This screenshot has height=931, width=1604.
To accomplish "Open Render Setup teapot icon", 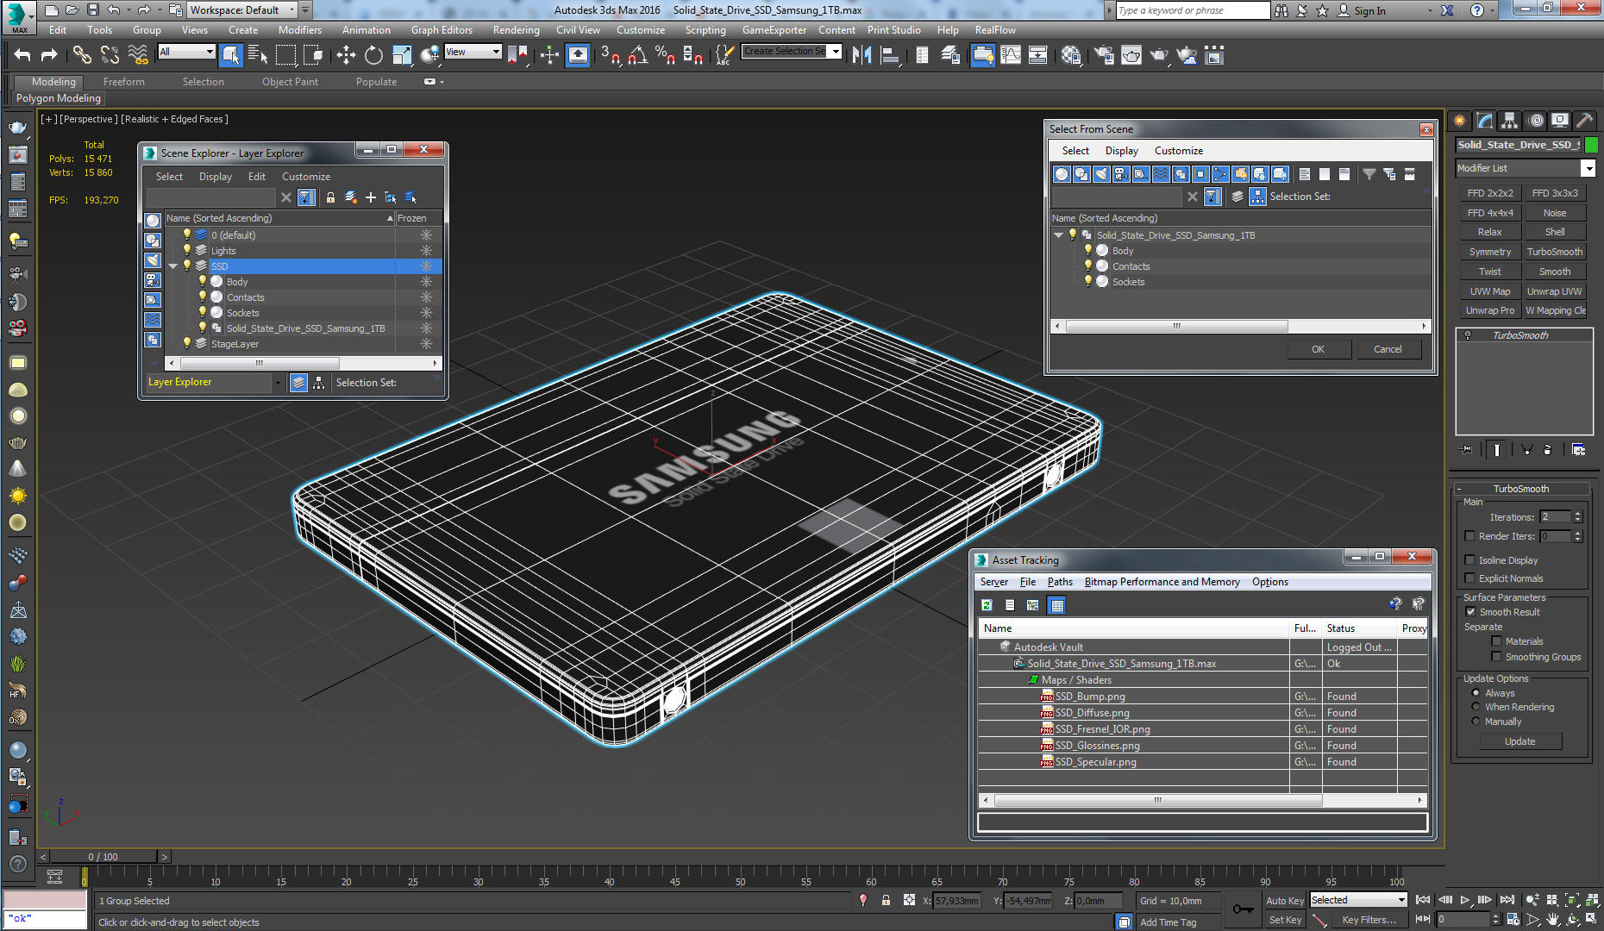I will (1104, 55).
